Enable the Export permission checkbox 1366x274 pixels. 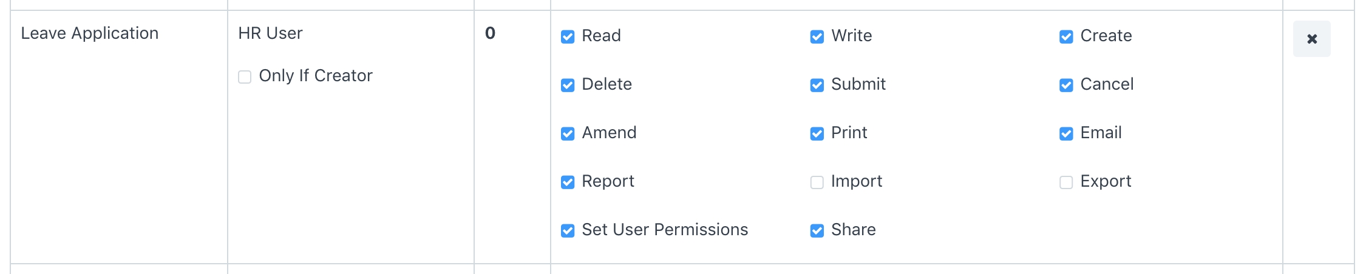point(1066,182)
